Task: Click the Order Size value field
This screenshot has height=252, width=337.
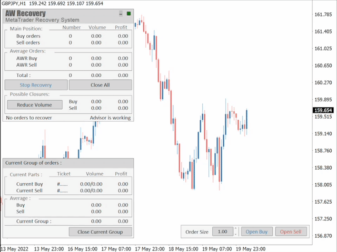Action: tap(222, 232)
